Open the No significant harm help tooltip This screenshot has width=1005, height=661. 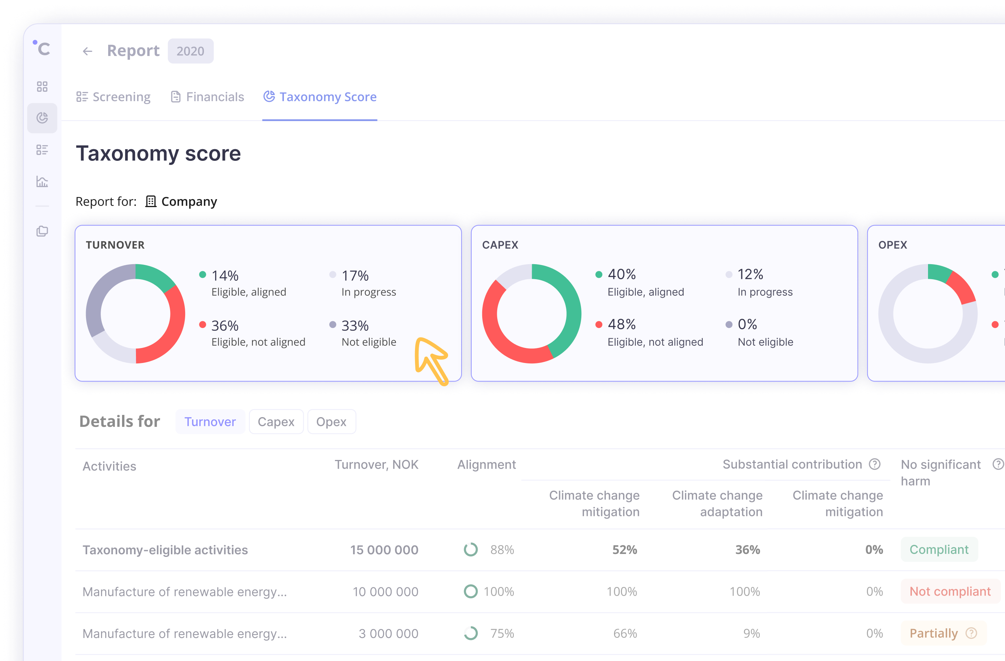(999, 464)
